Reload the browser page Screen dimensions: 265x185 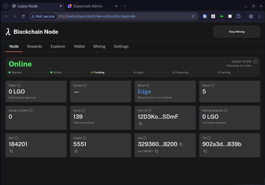23,16
